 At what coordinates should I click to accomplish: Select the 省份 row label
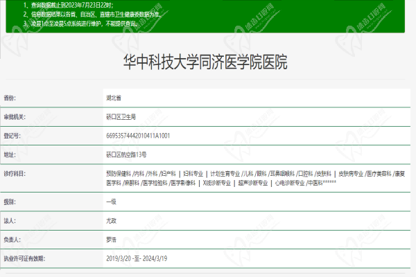(x=10, y=98)
